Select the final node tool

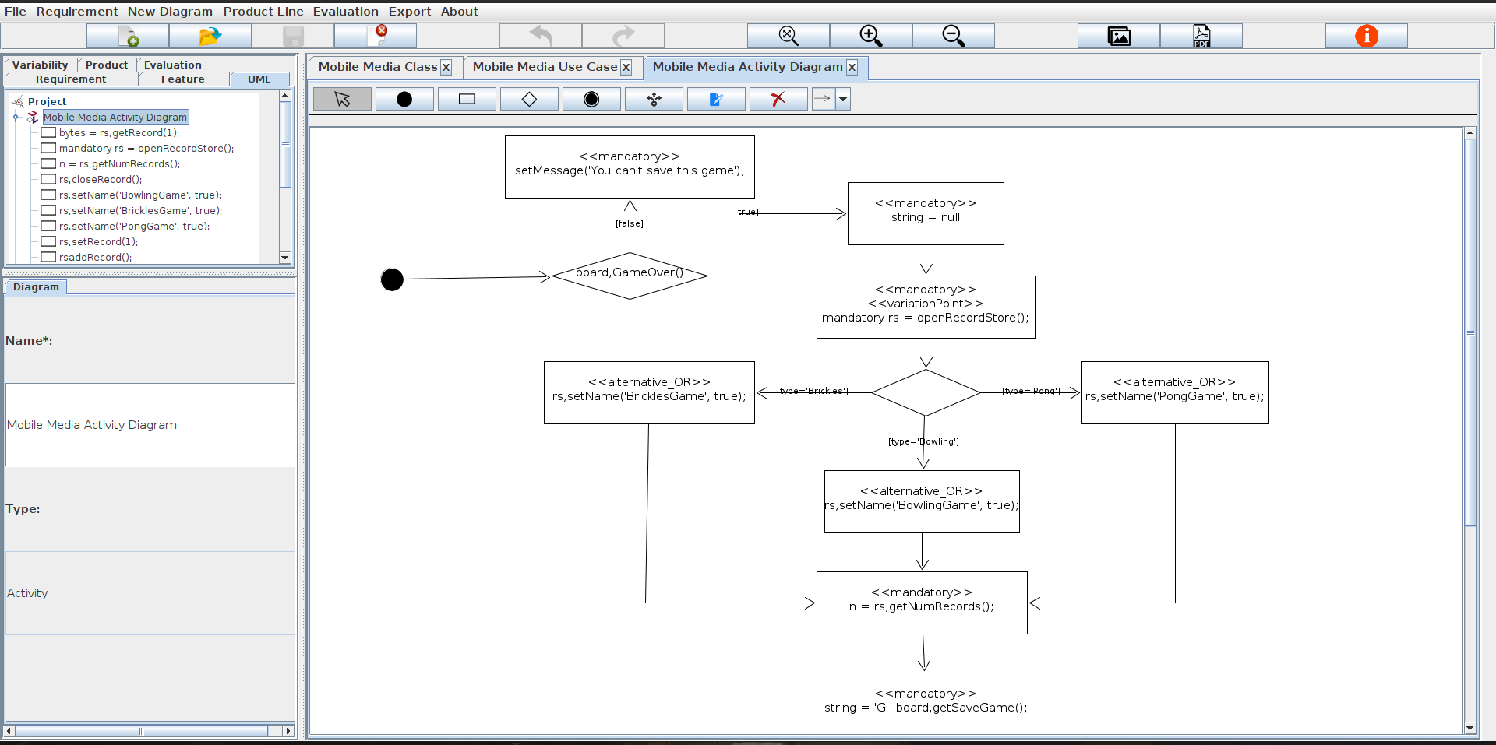pos(591,99)
